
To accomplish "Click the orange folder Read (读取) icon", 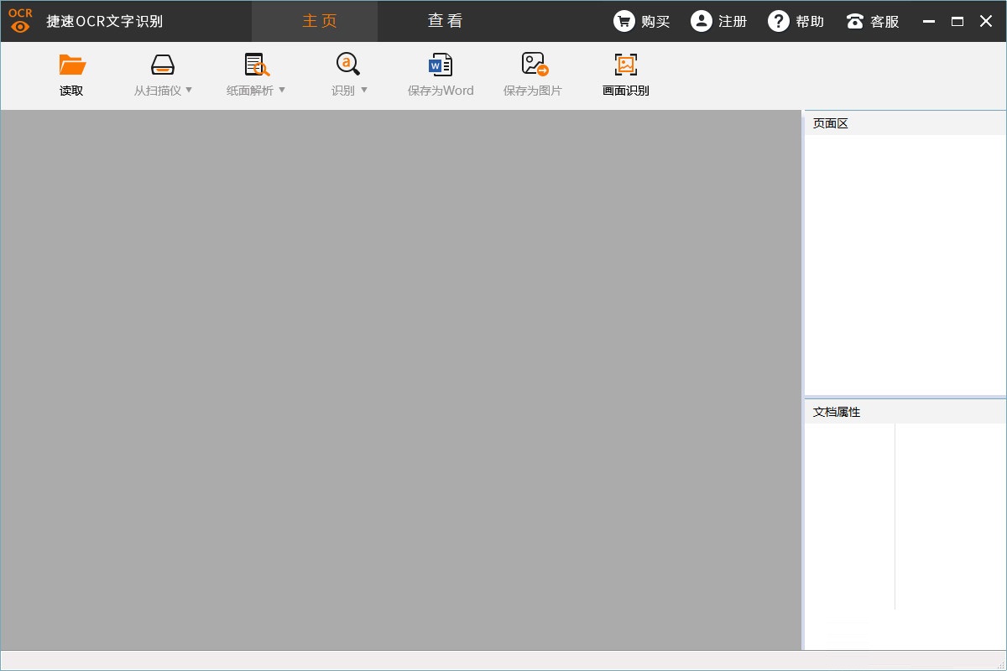I will [72, 65].
